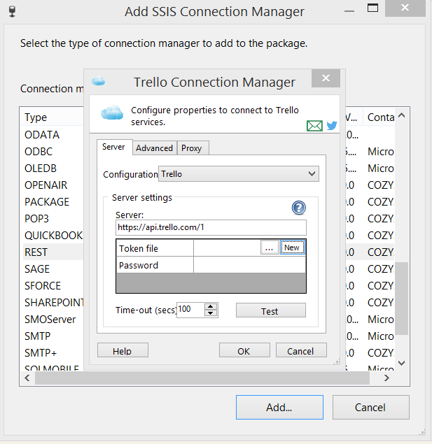Open the Advanced tab
This screenshot has height=444, width=432.
[155, 148]
